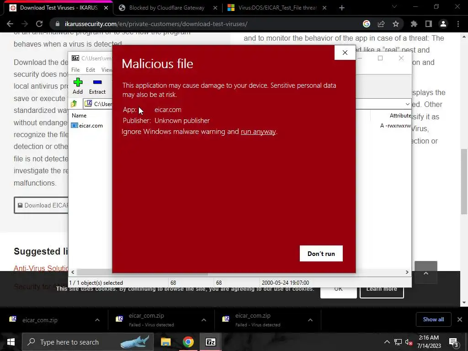Switch to Virus:DOS/EICAR_Test_File tab
This screenshot has width=468, height=351.
pos(277,8)
